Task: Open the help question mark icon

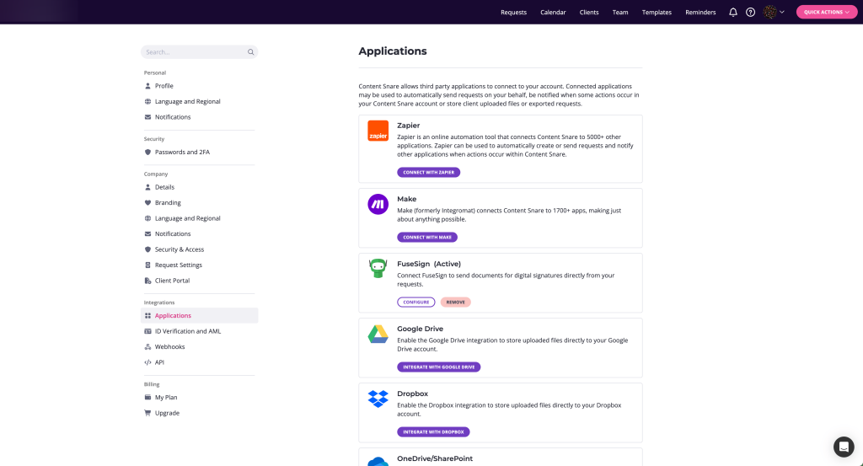Action: click(x=750, y=12)
